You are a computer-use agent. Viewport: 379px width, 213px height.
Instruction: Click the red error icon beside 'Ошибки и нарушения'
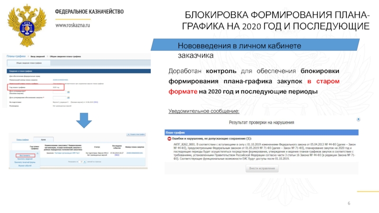pyautogui.click(x=169, y=139)
